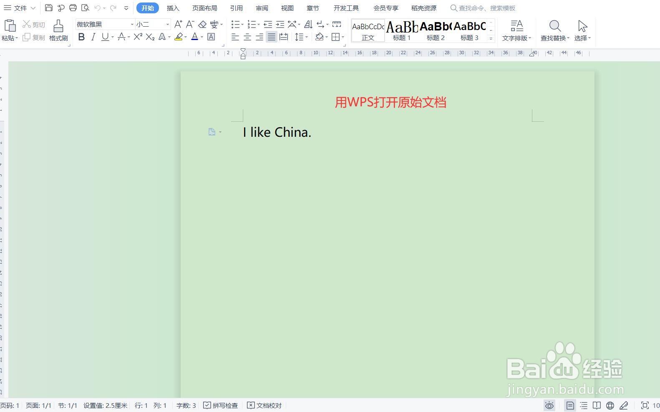Open the Home (开始) tab
The width and height of the screenshot is (660, 412).
click(x=148, y=8)
